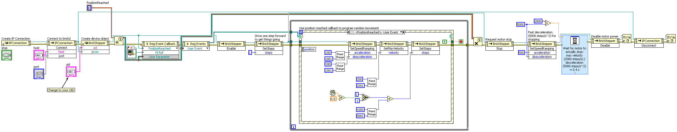
Task: Select the loop stop condition terminal
Action: pos(461,42)
